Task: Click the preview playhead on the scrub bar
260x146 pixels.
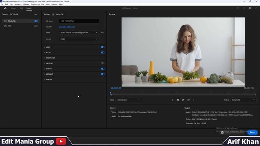Action: click(110, 92)
